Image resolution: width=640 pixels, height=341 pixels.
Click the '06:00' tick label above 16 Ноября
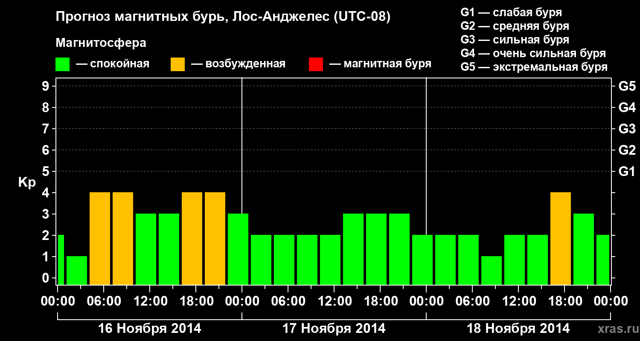pyautogui.click(x=104, y=301)
